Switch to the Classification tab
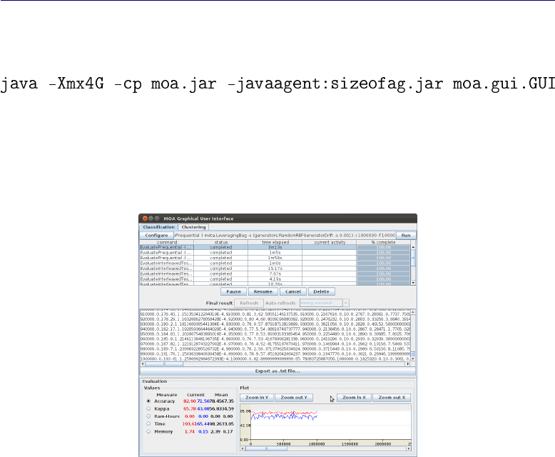 pyautogui.click(x=158, y=227)
